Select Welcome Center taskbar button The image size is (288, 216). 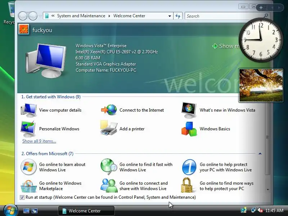[86, 211]
